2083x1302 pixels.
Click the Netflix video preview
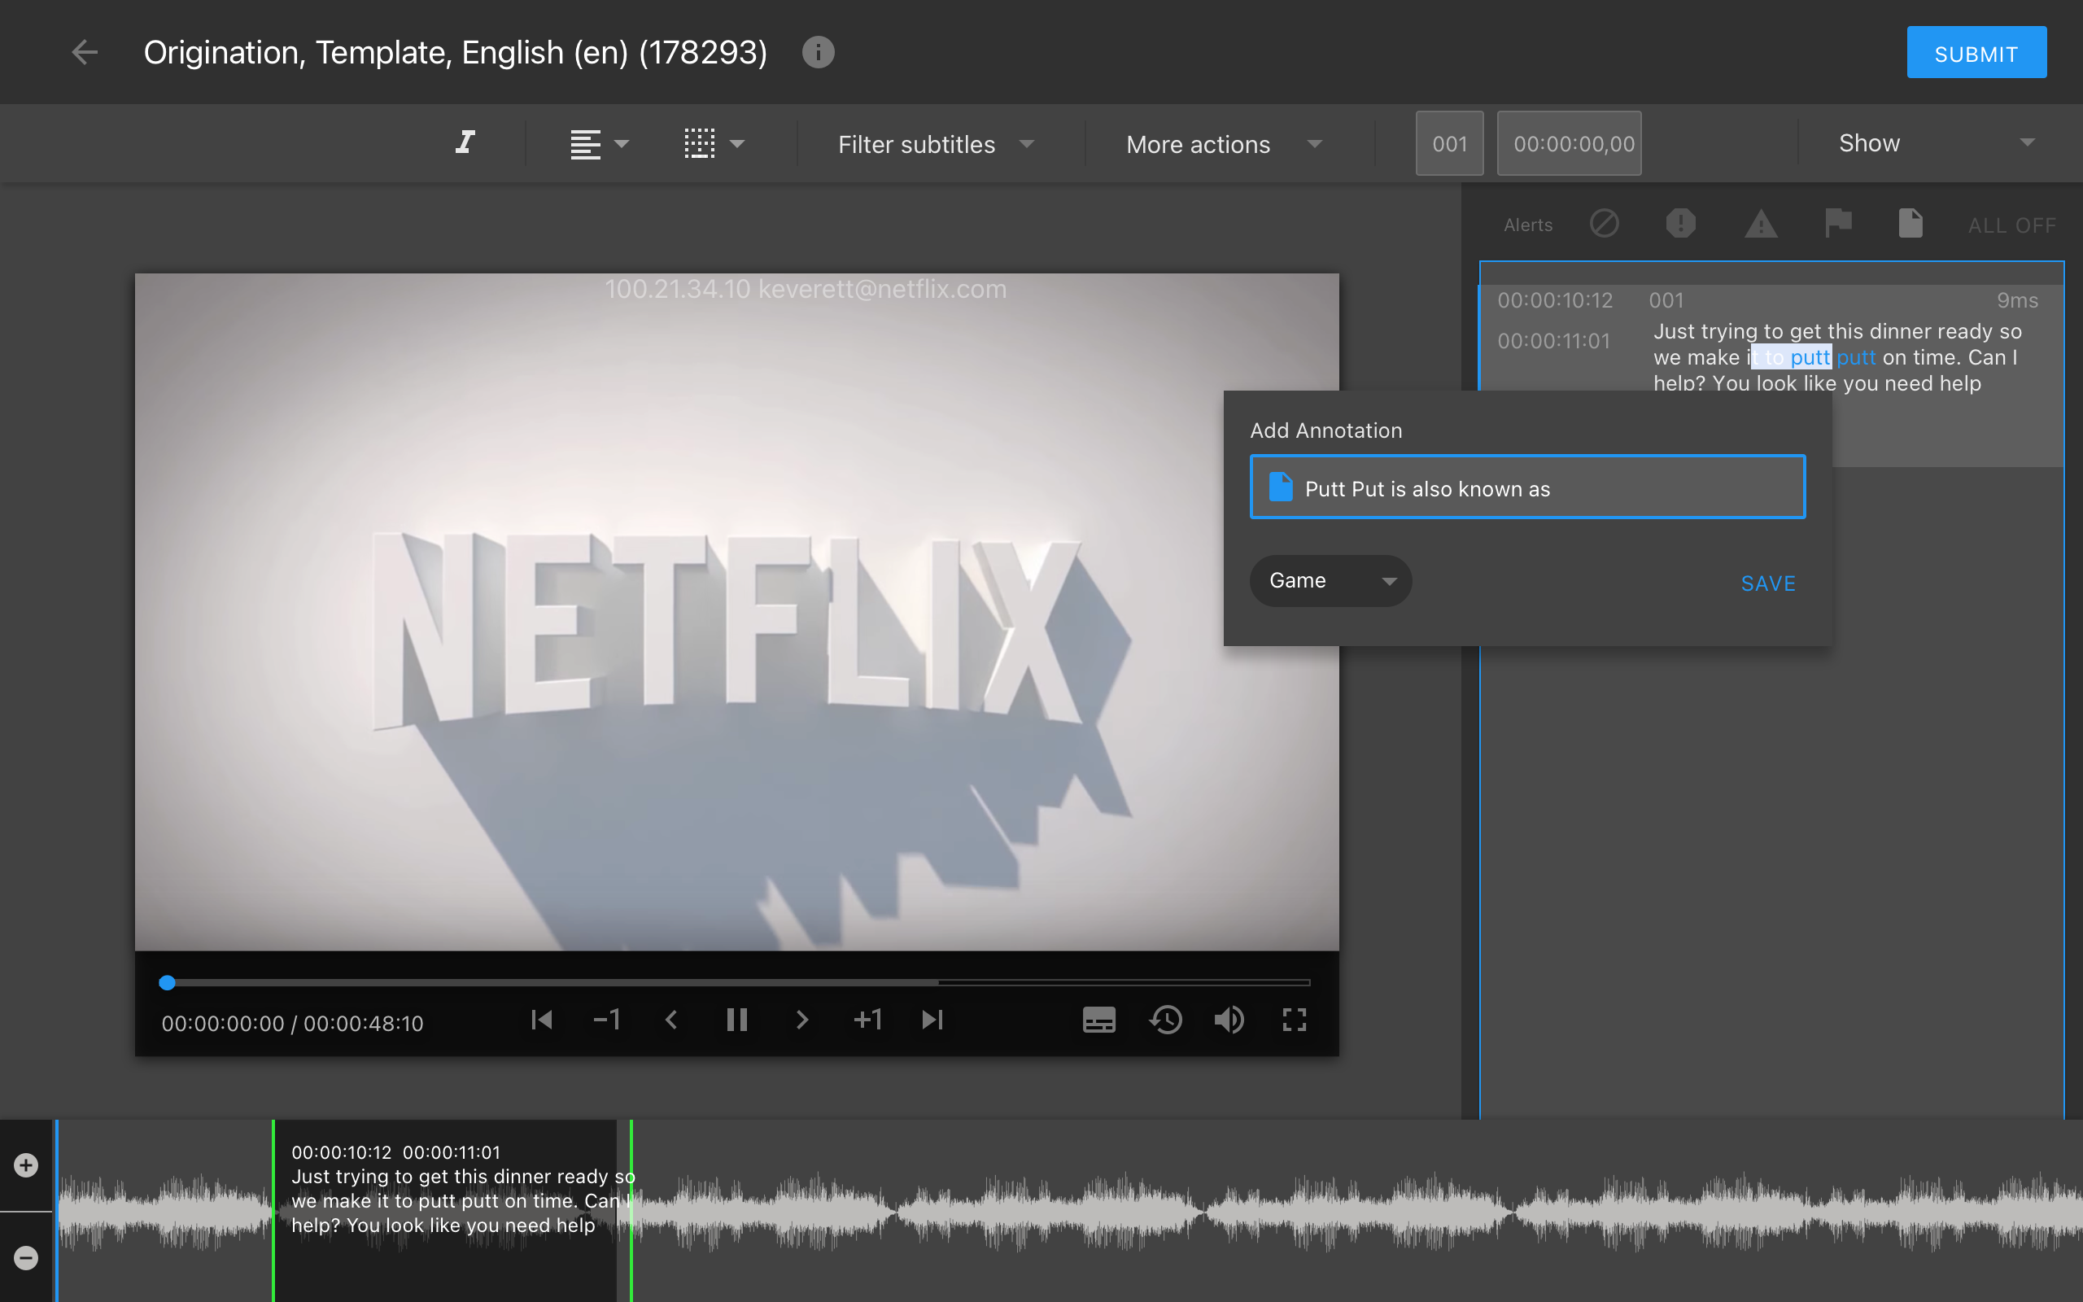737,612
